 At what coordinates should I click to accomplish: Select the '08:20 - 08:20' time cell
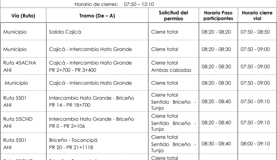click(x=216, y=32)
